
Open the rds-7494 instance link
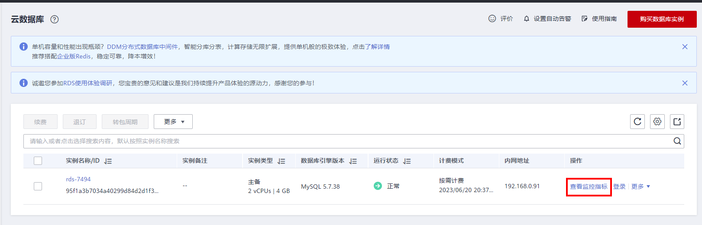pyautogui.click(x=78, y=179)
